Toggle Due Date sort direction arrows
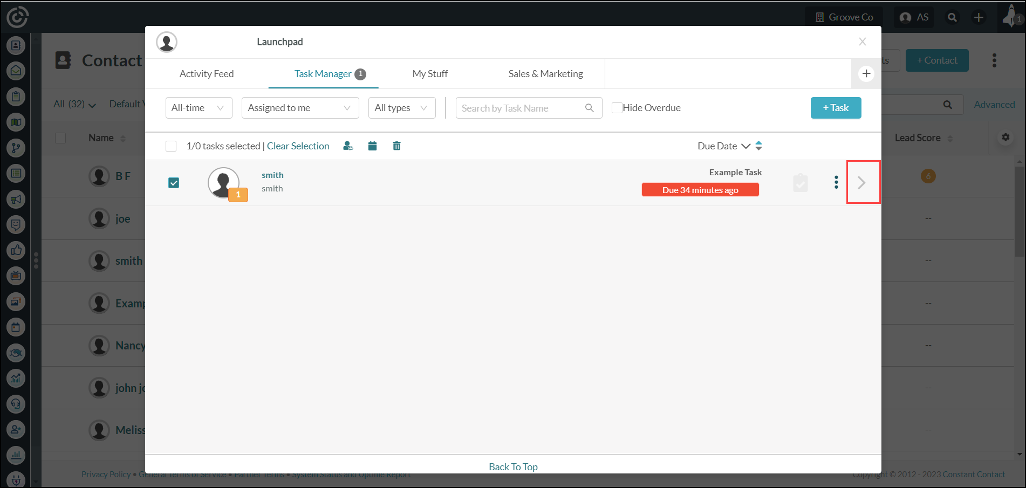This screenshot has width=1026, height=488. [x=758, y=146]
